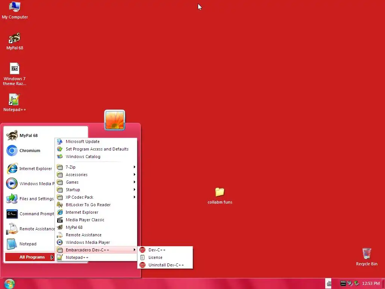The width and height of the screenshot is (385, 289).
Task: Click the on-screen keyboard tray icon
Action: point(329,284)
